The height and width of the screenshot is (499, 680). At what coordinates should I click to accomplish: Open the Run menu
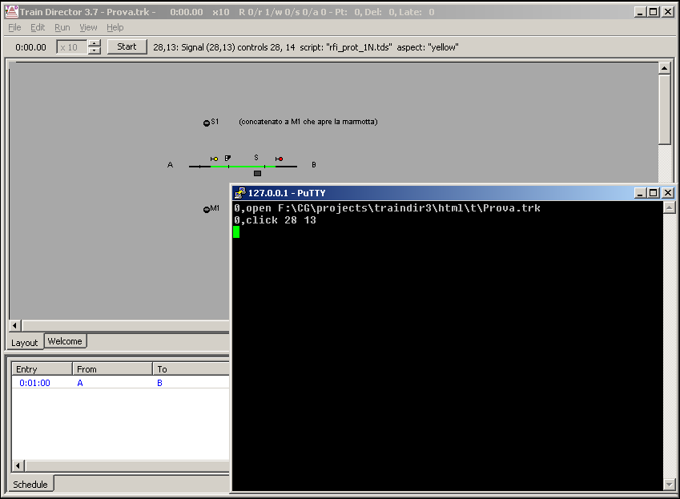coord(62,27)
